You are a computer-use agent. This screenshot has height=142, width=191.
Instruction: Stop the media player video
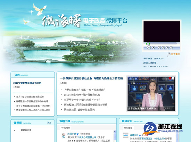click(153, 48)
